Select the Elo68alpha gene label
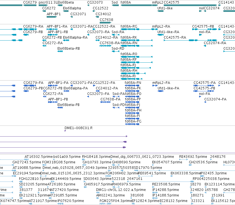The image size is (235, 205). (72, 8)
